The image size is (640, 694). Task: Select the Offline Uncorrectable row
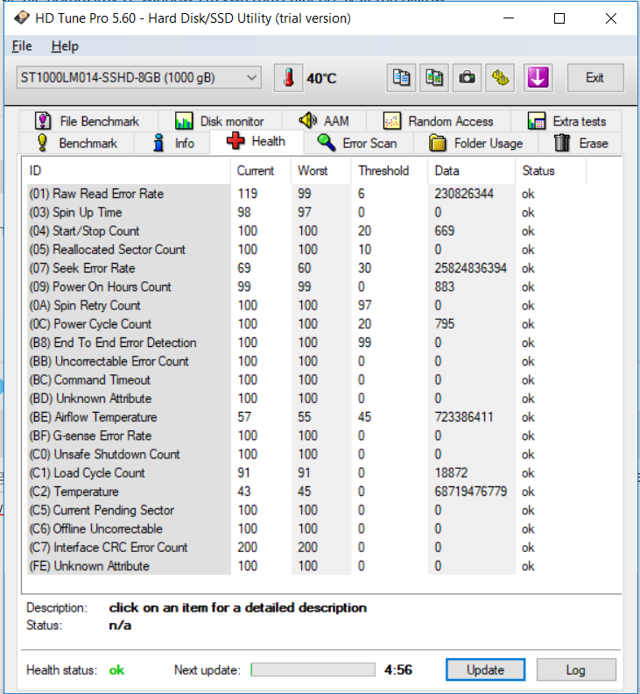(306, 528)
